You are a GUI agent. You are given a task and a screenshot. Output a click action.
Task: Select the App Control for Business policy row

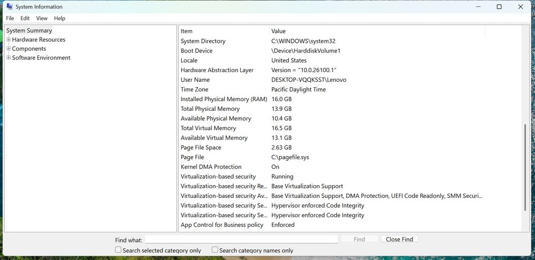[331, 225]
